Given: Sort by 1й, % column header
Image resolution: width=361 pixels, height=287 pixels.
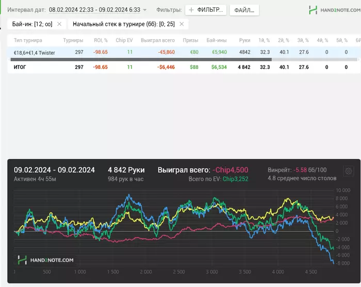Looking at the screenshot, I should 264,40.
